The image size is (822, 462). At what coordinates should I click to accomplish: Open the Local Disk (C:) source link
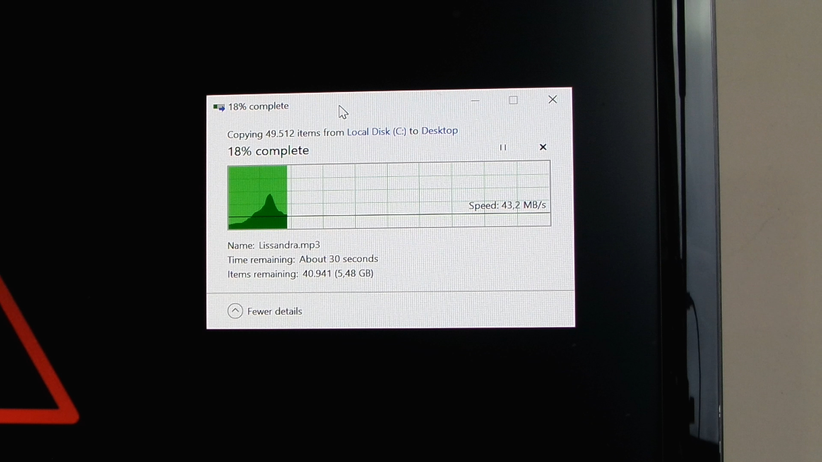coord(376,132)
